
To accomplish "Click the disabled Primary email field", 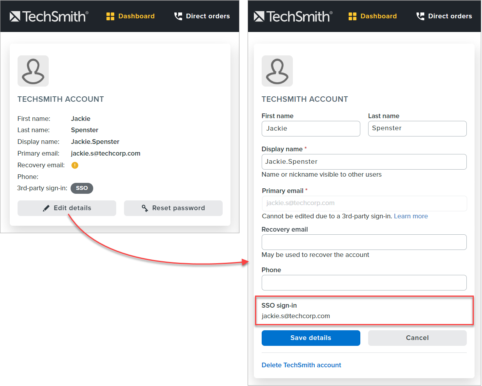I will (x=364, y=204).
